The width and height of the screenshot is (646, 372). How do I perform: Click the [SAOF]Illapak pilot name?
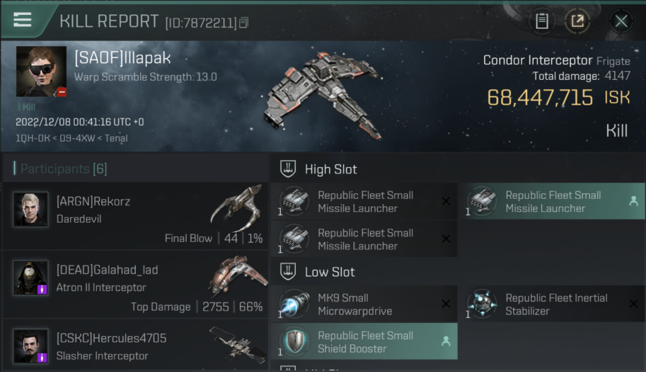[x=123, y=58]
